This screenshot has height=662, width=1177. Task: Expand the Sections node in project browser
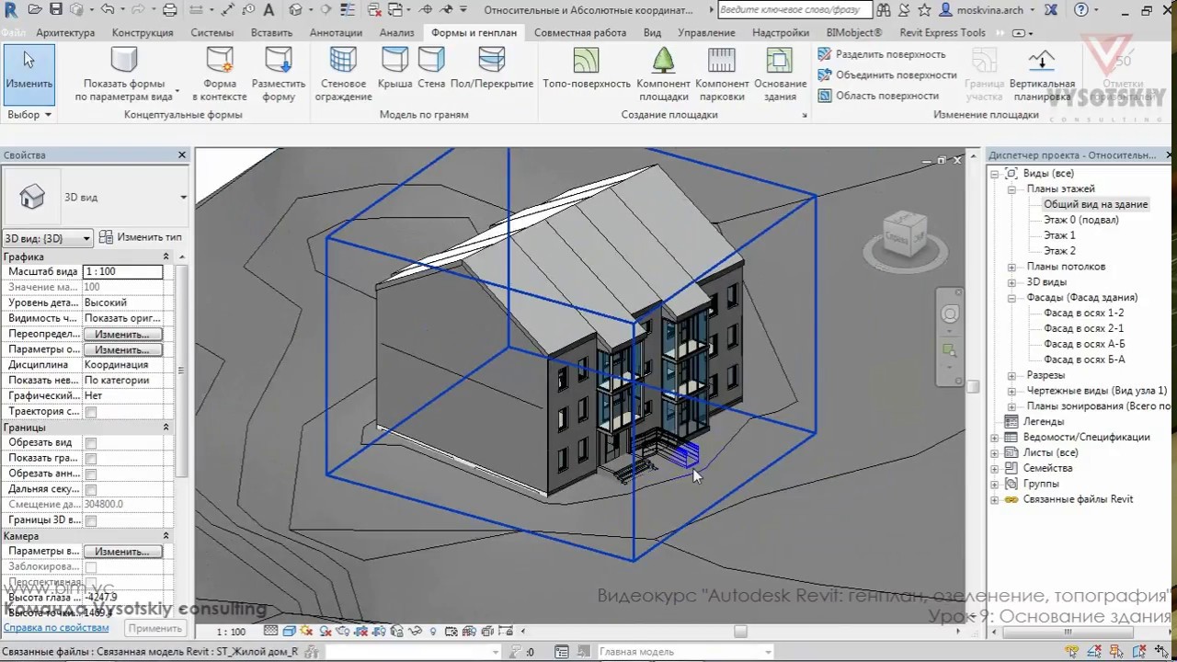click(1011, 375)
